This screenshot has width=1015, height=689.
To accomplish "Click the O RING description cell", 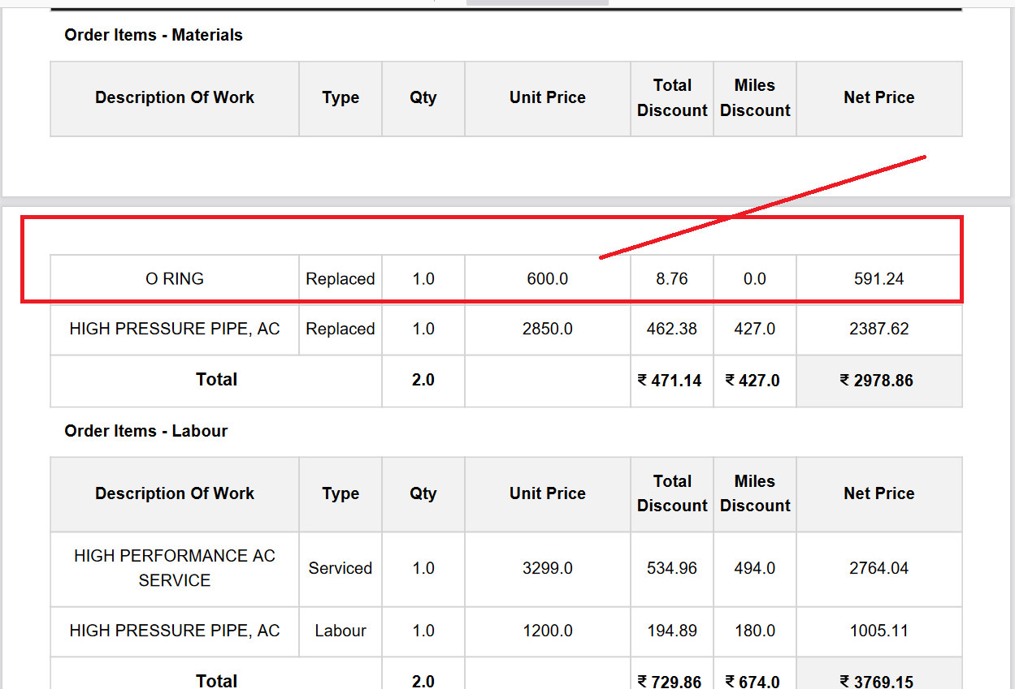I will [174, 279].
